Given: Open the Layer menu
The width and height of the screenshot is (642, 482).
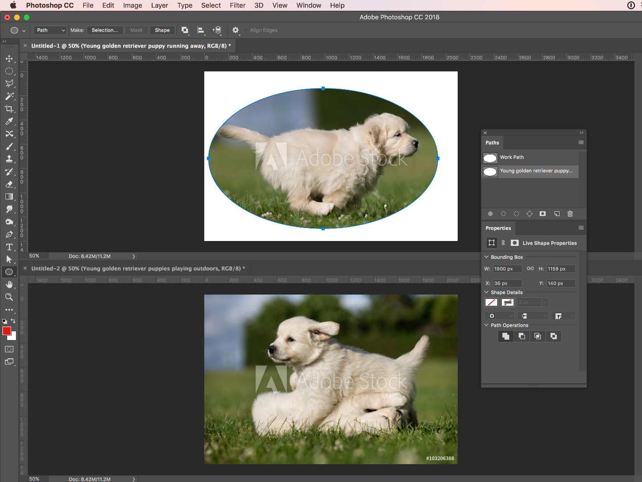Looking at the screenshot, I should [159, 5].
